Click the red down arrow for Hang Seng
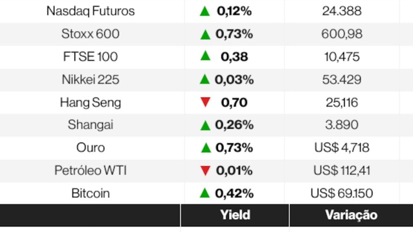Image resolution: width=413 pixels, height=232 pixels. pyautogui.click(x=206, y=102)
